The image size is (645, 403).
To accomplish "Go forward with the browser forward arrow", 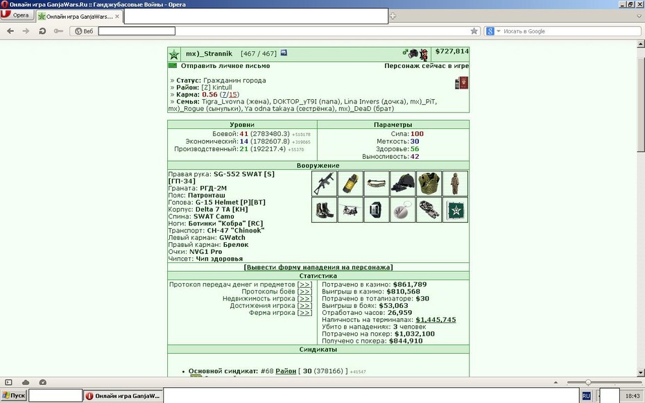I will pyautogui.click(x=26, y=31).
